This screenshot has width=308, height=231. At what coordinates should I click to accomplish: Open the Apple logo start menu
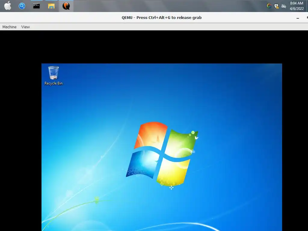8,6
